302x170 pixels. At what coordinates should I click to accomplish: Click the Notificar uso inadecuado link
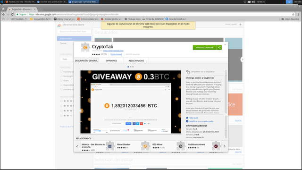(201, 121)
